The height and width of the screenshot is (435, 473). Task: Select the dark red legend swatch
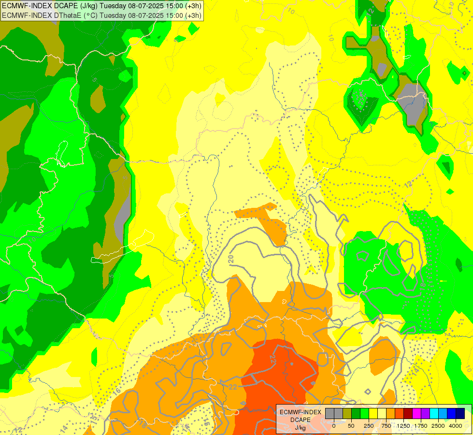tap(408, 413)
